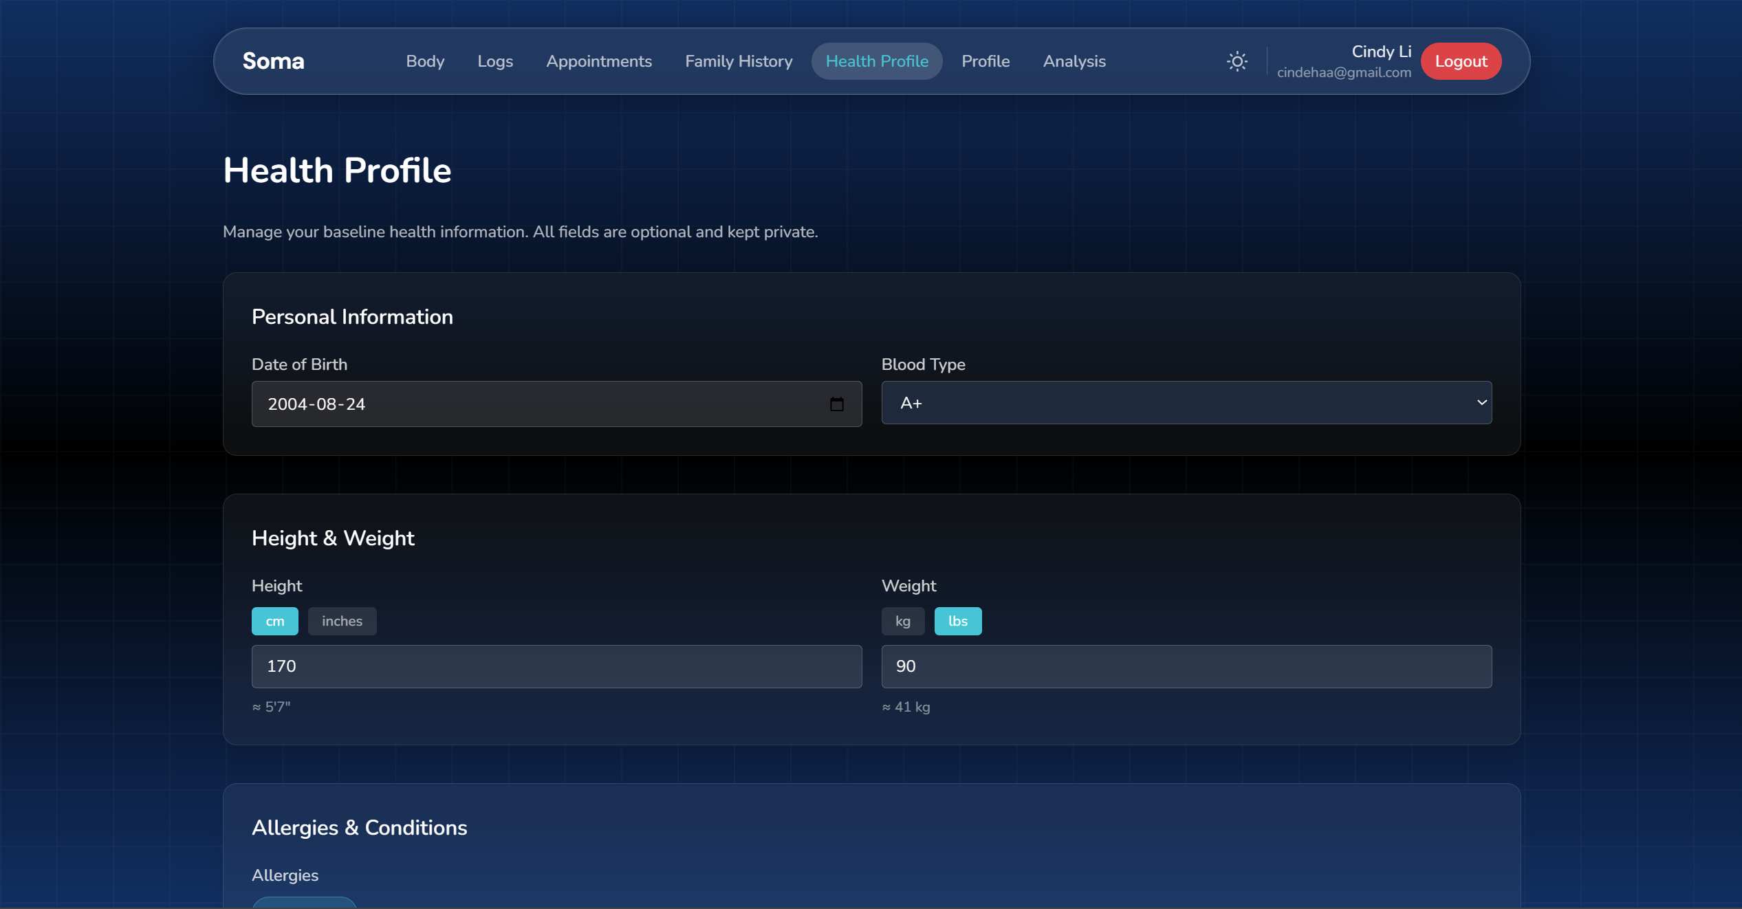1742x909 pixels.
Task: Switch height unit to inches
Action: [342, 621]
